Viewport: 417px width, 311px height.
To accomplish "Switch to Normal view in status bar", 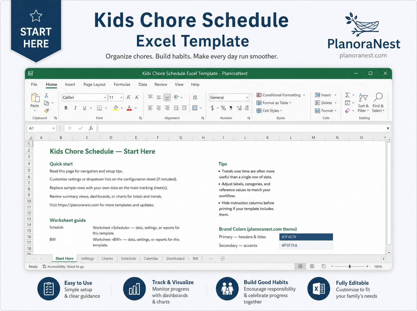I will pyautogui.click(x=300, y=266).
